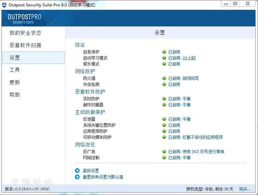The width and height of the screenshot is (258, 195).
Task: Click the 综合 settings heading
Action: pyautogui.click(x=80, y=45)
